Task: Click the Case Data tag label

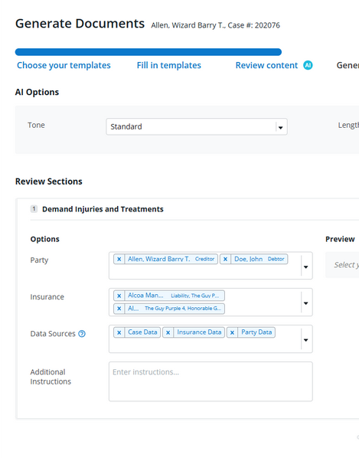Action: (142, 332)
